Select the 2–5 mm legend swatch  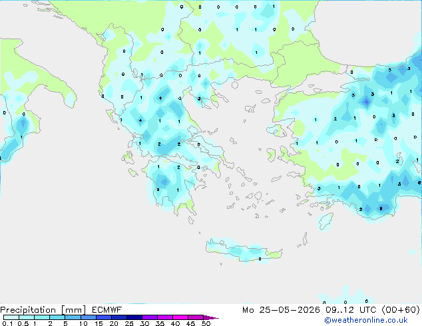[57, 317]
